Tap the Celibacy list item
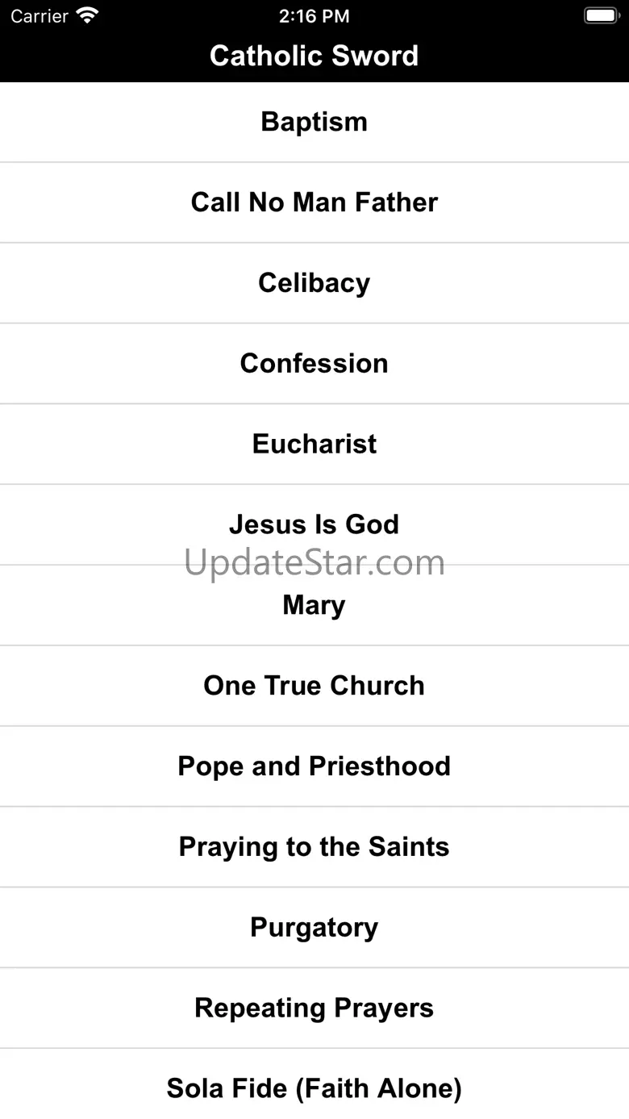Image resolution: width=629 pixels, height=1119 pixels. (x=314, y=283)
